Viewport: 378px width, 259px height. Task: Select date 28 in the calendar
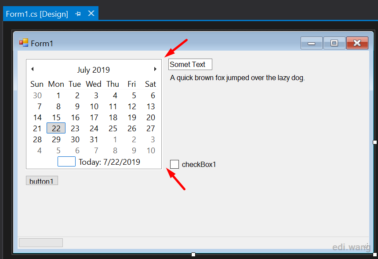pyautogui.click(x=37, y=139)
